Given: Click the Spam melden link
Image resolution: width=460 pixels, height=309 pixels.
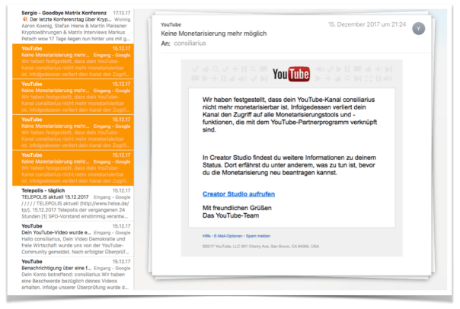Looking at the screenshot, I should pyautogui.click(x=258, y=236).
